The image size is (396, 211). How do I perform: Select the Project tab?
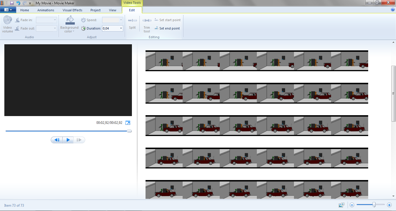point(95,10)
